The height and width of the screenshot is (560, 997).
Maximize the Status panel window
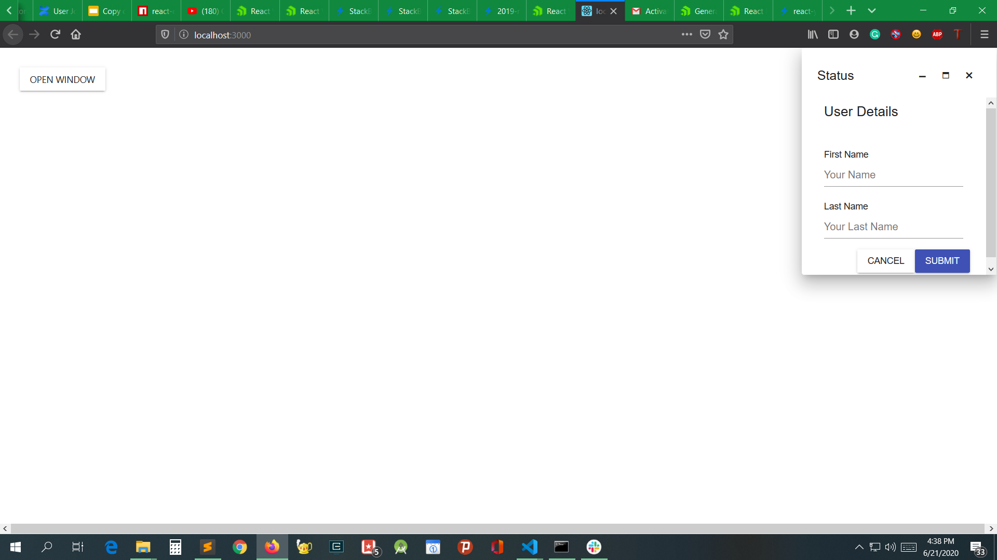point(946,76)
